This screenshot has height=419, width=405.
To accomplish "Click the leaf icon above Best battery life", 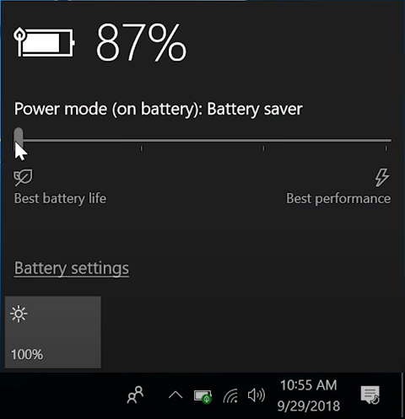I will 23,177.
